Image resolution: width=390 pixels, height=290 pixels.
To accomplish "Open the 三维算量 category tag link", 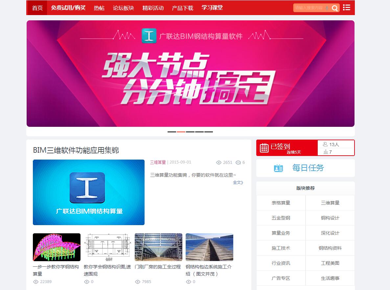I will (158, 162).
